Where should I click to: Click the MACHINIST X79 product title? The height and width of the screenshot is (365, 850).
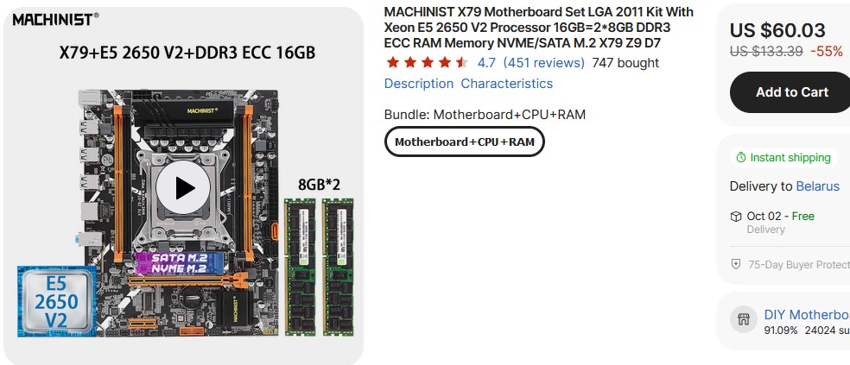(538, 28)
